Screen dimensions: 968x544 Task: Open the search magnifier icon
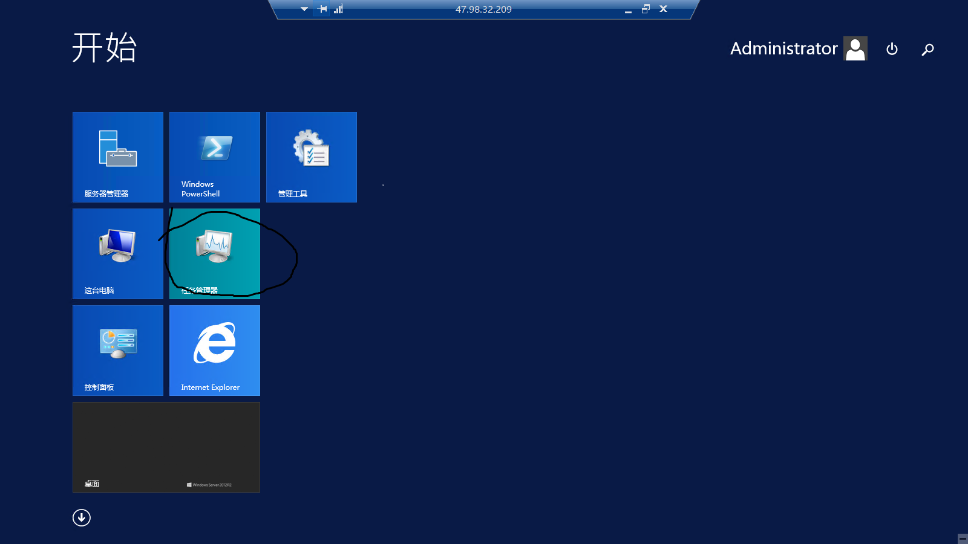click(927, 50)
